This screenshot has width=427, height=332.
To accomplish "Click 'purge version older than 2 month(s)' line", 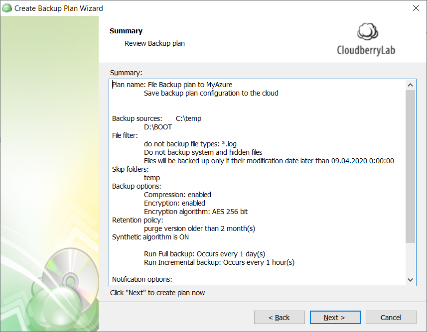I will click(199, 228).
